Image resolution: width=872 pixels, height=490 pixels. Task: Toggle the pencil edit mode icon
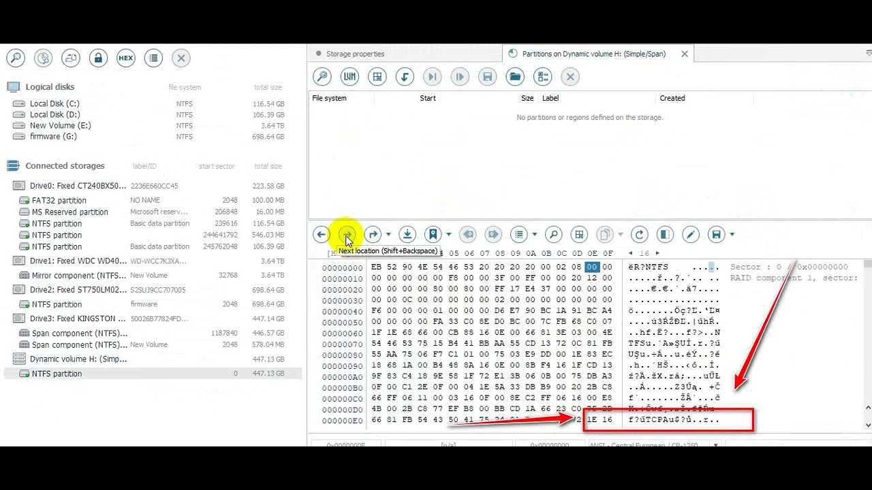tap(691, 235)
